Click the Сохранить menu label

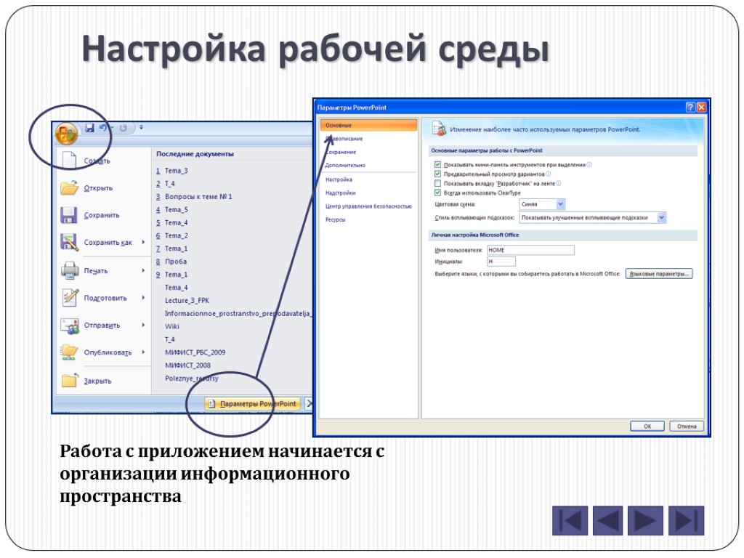[x=102, y=215]
